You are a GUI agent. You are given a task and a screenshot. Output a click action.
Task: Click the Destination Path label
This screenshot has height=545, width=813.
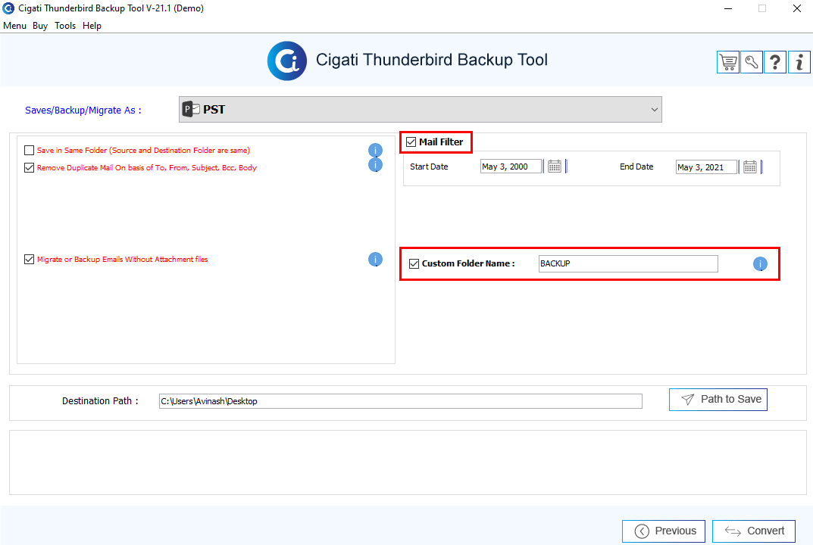100,401
